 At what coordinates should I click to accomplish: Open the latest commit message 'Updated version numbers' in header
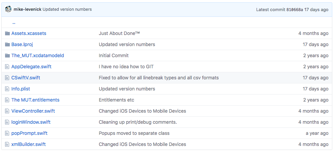coord(67,9)
